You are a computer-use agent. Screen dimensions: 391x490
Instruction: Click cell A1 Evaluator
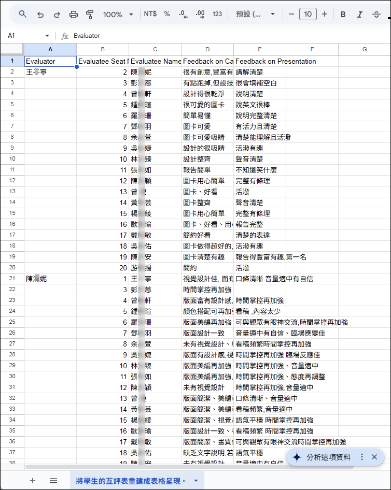tap(50, 61)
